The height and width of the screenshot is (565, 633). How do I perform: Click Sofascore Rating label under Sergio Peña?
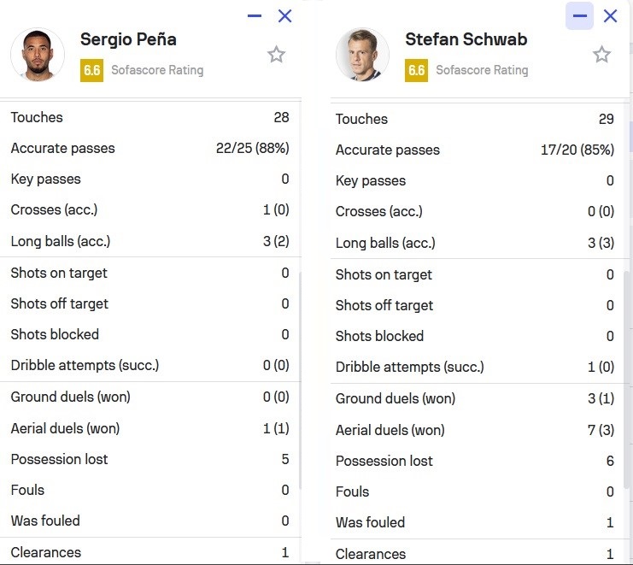pyautogui.click(x=157, y=70)
